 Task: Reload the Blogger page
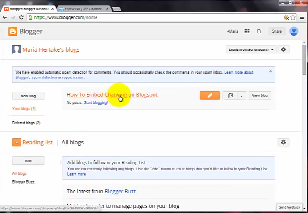pyautogui.click(x=21, y=17)
